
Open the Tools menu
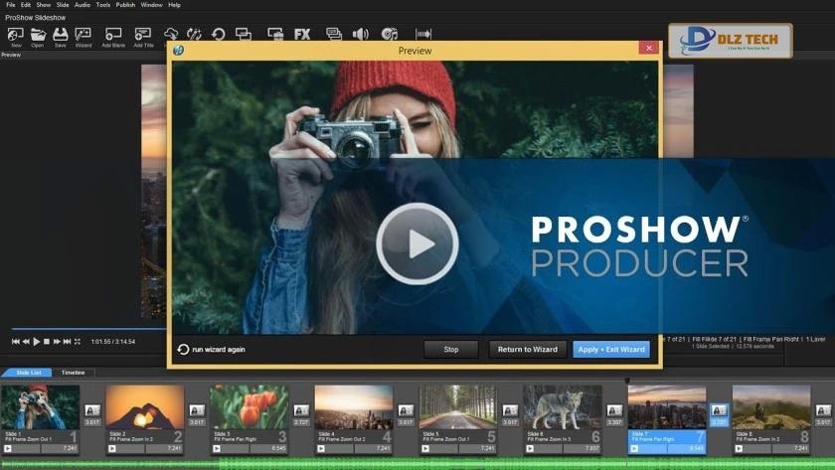[103, 5]
